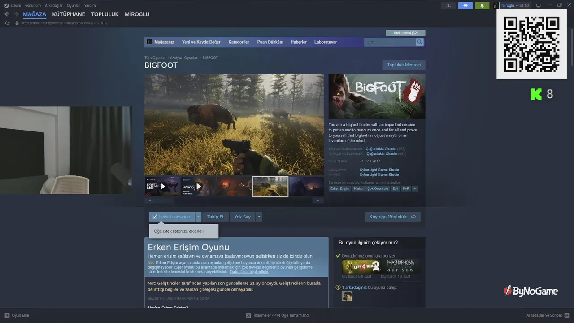Open the friend avatar who owns the game
The image size is (574, 323).
pyautogui.click(x=347, y=296)
